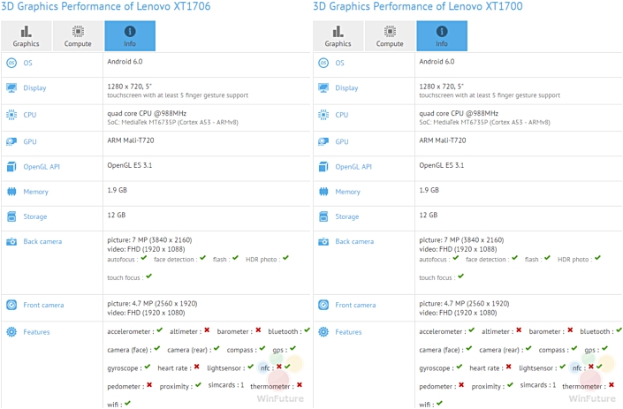Click the Features label in XT1700 panel
The width and height of the screenshot is (623, 409).
[x=348, y=332]
